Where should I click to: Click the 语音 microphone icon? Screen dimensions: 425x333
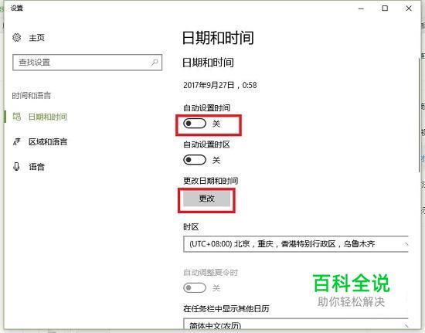point(16,166)
